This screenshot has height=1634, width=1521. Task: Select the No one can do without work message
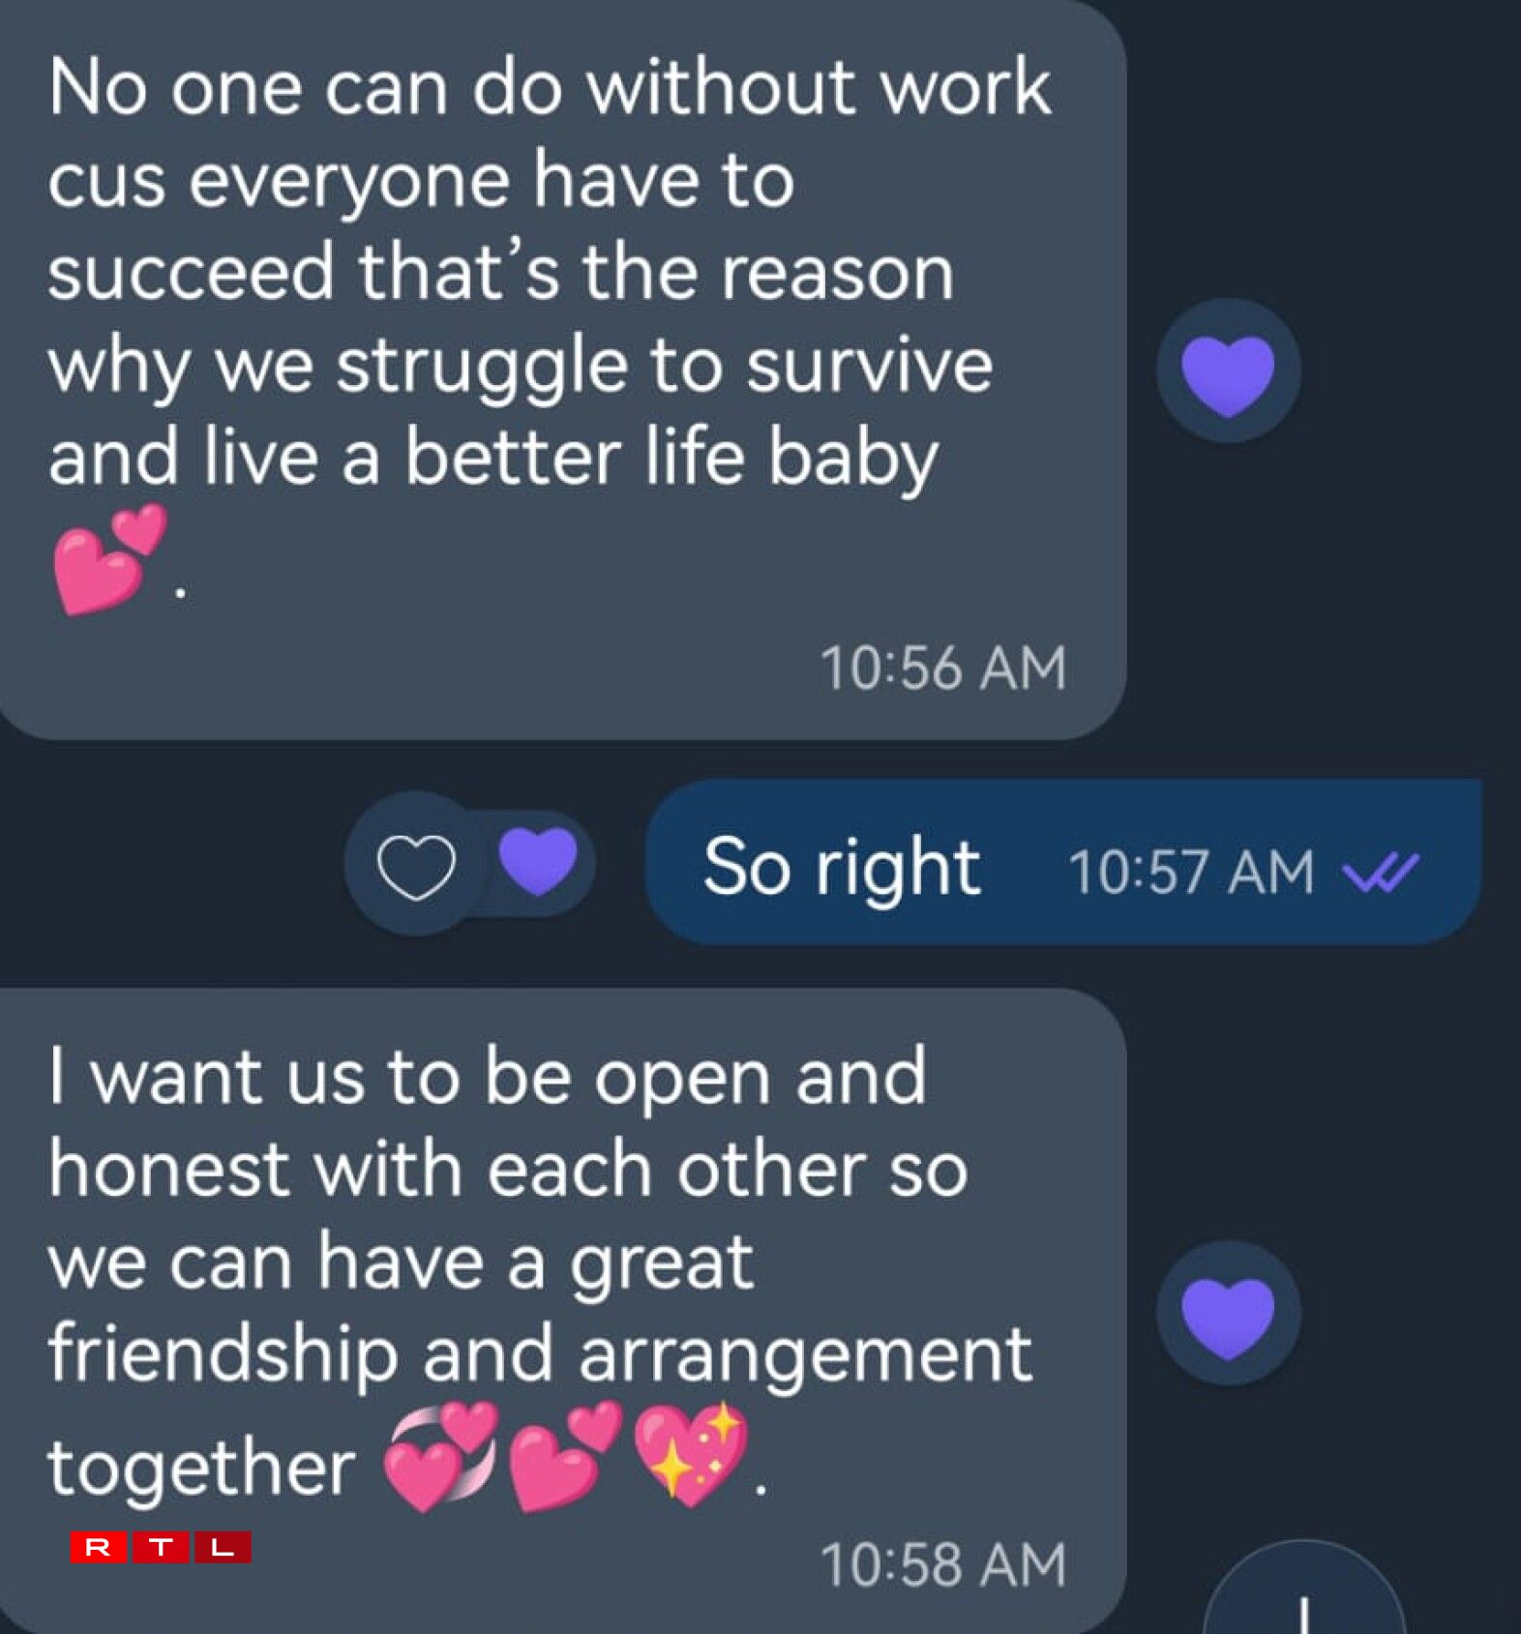[562, 371]
